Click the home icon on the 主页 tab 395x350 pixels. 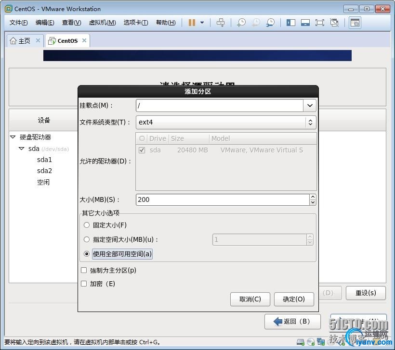point(13,40)
